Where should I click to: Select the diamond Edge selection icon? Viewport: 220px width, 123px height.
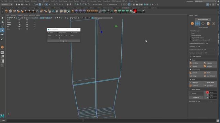(x=203, y=24)
